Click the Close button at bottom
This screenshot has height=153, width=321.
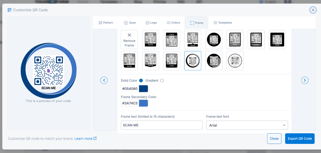point(274,139)
